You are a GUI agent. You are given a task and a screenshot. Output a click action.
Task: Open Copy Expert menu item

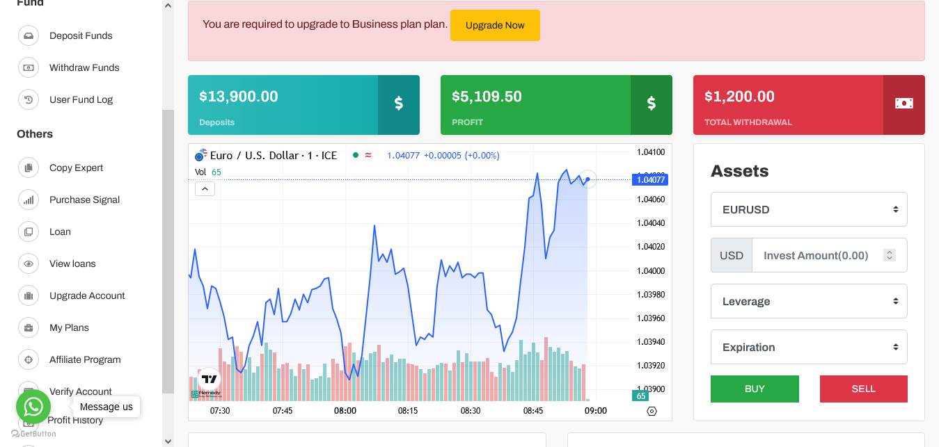[76, 168]
